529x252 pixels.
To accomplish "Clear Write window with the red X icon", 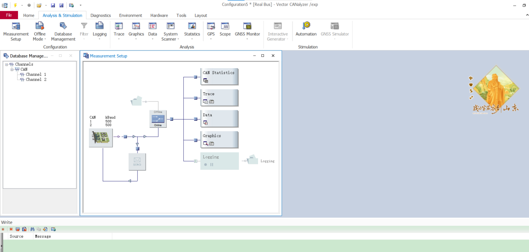I will pos(11,229).
